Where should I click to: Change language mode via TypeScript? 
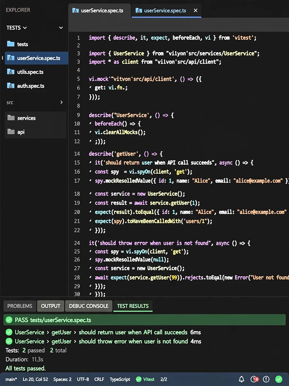point(120,379)
